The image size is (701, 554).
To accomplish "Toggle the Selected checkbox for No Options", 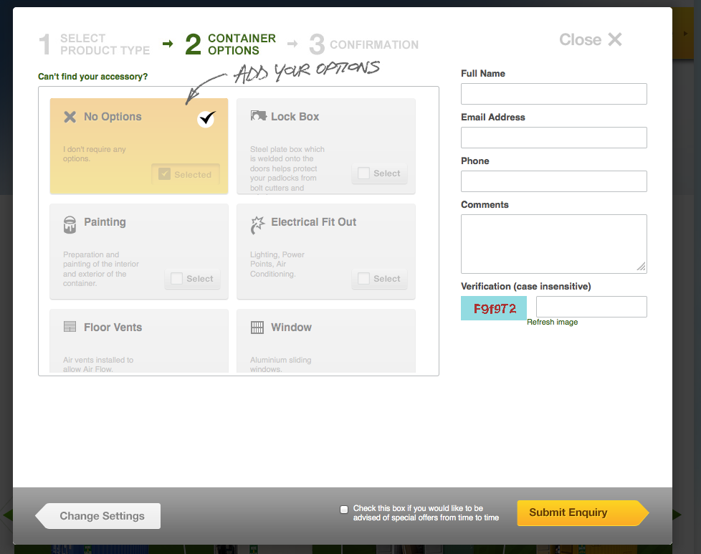I will pyautogui.click(x=165, y=174).
